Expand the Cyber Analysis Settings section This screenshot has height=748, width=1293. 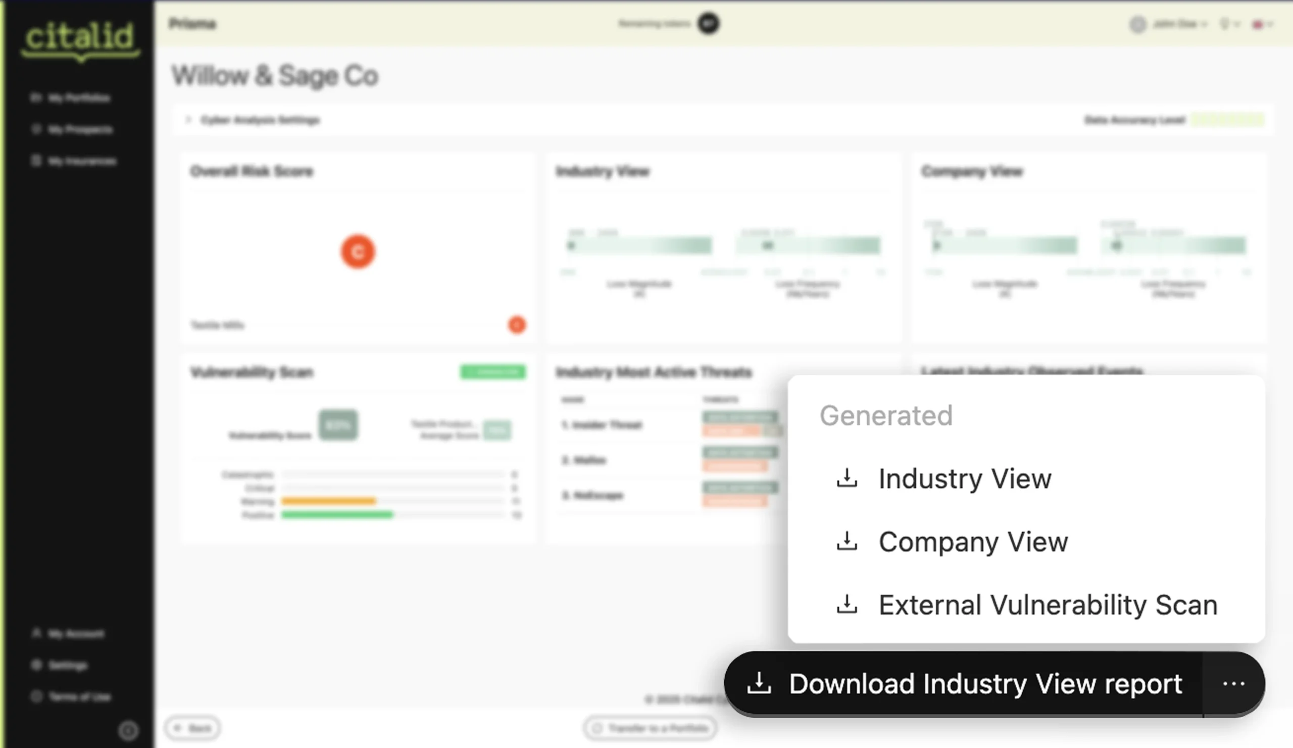click(188, 119)
